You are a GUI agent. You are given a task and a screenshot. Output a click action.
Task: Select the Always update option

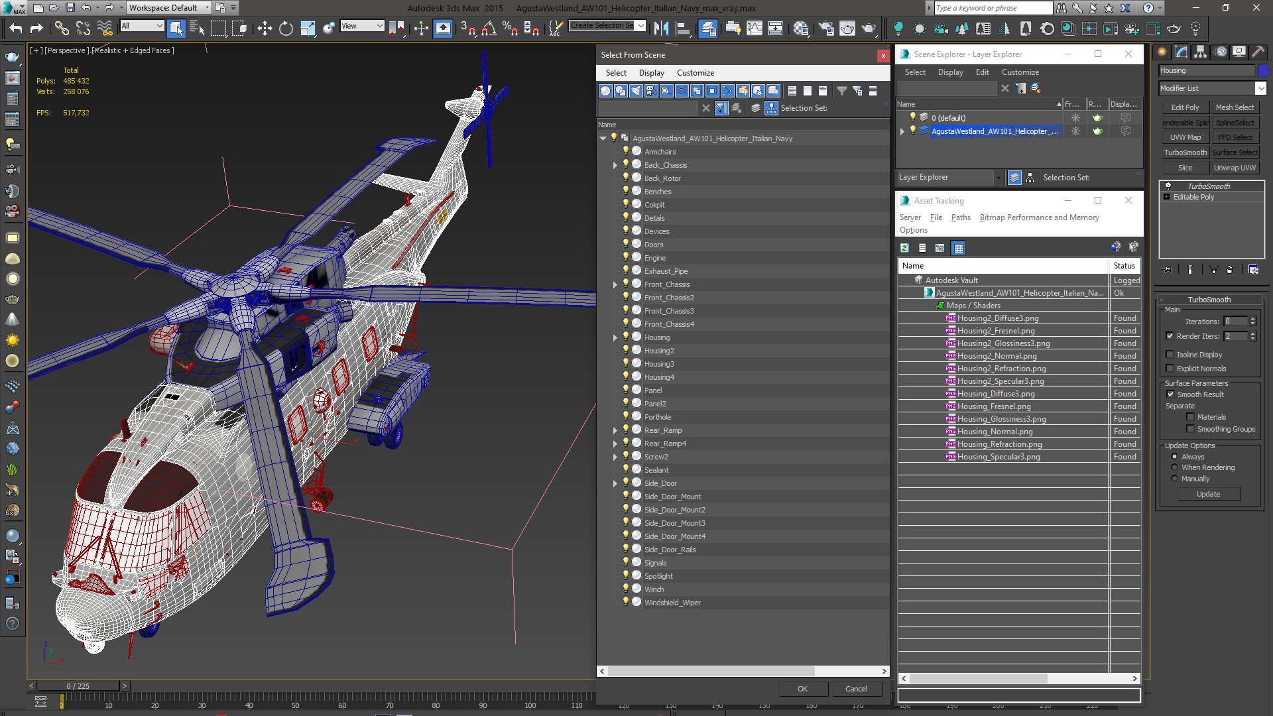coord(1174,457)
